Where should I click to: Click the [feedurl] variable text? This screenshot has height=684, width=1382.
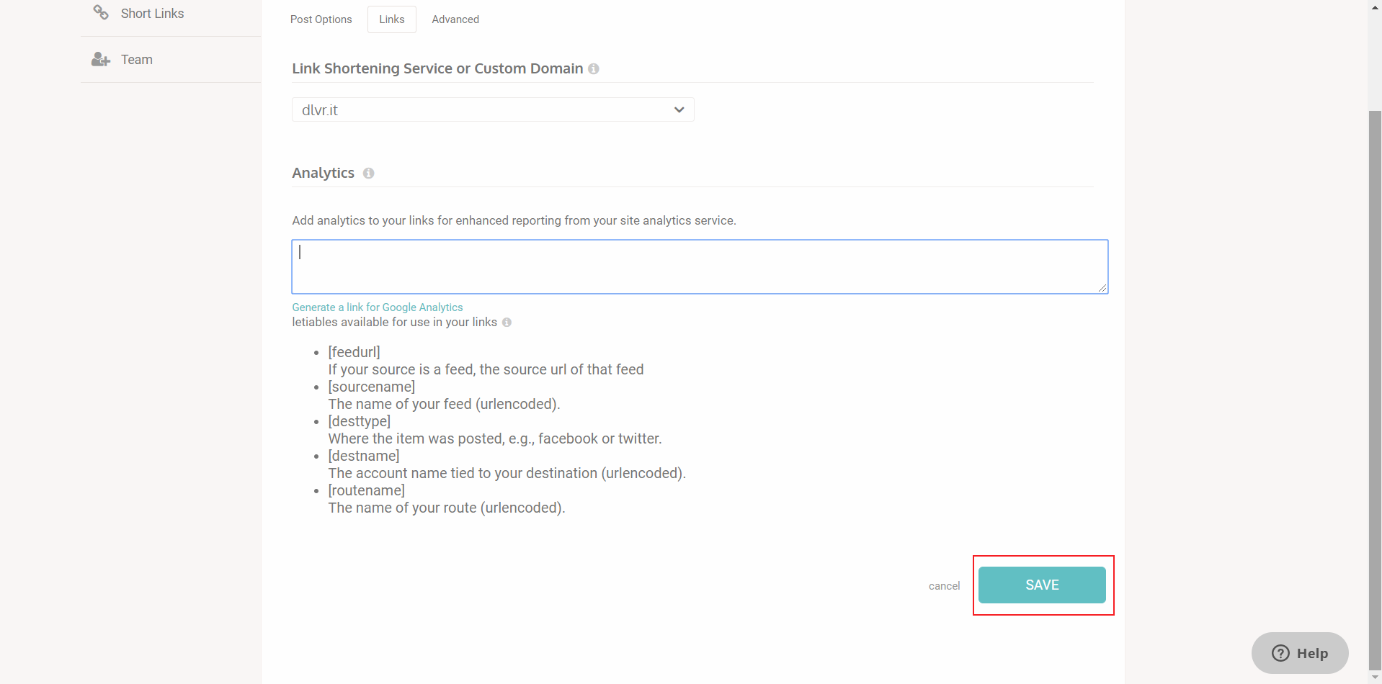pos(355,352)
